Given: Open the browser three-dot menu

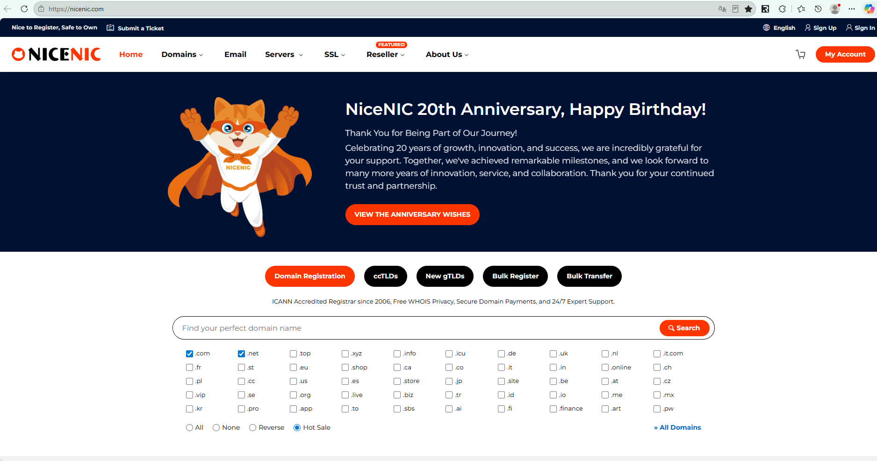Looking at the screenshot, I should [852, 9].
